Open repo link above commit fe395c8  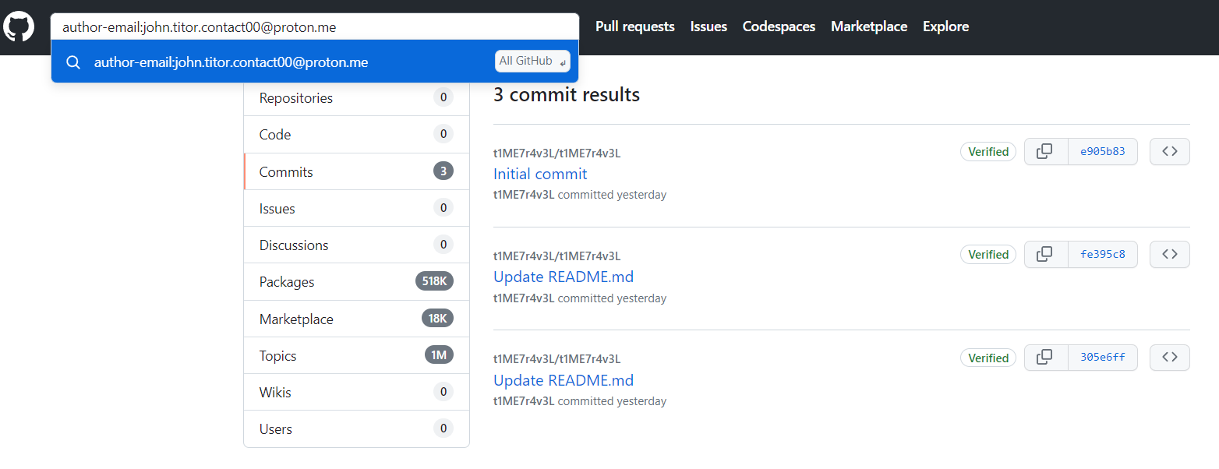click(556, 256)
